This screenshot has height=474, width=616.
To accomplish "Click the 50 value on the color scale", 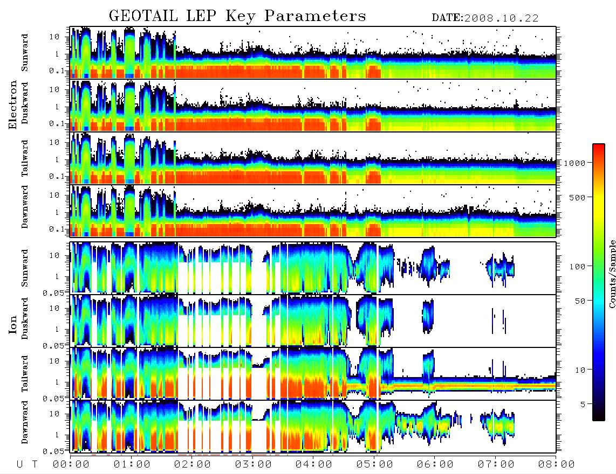I will [x=580, y=301].
